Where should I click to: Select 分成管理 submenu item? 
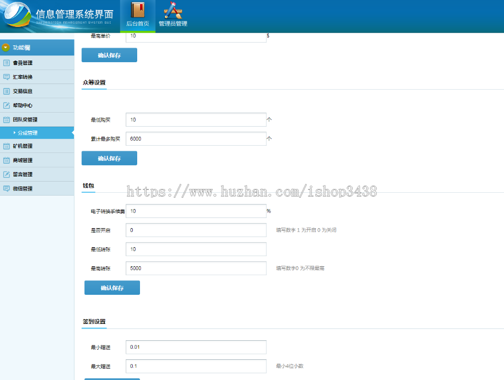coord(27,133)
